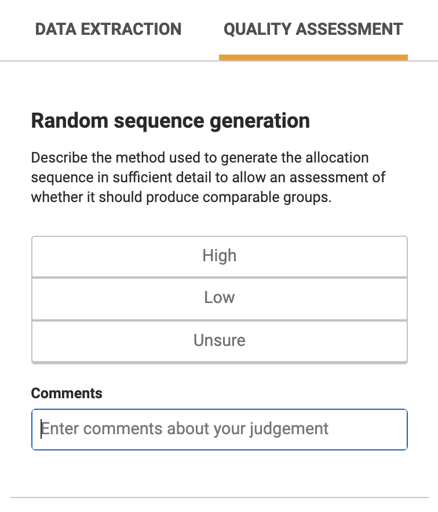
Task: Set random sequence generation rating to Low
Action: (x=219, y=298)
